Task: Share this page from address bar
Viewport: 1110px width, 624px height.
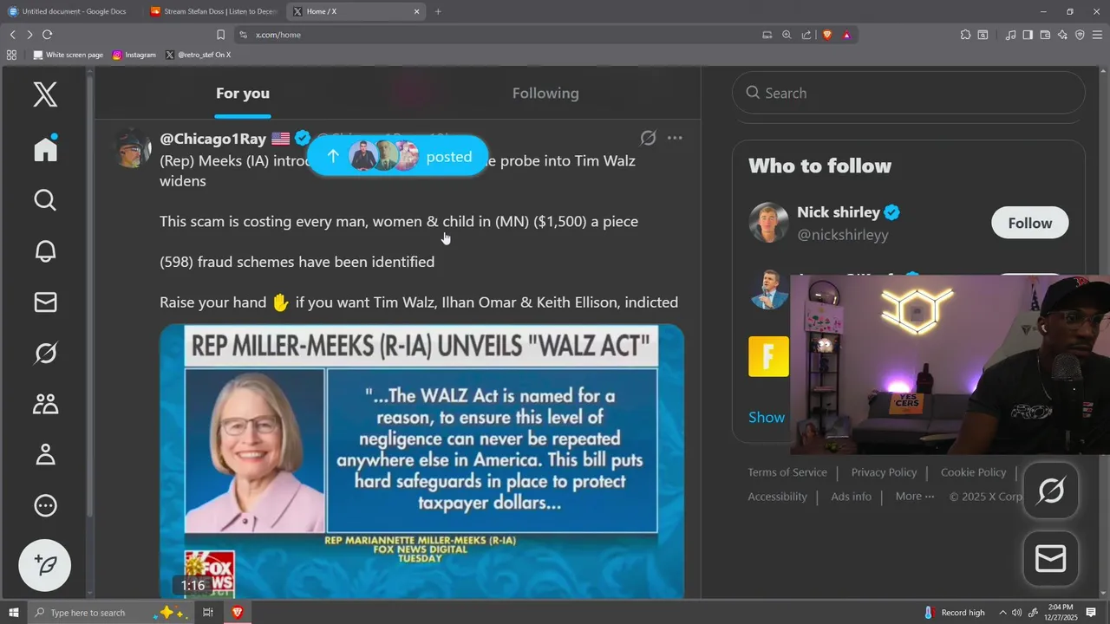Action: (x=806, y=35)
